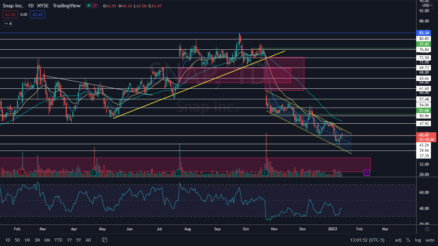The width and height of the screenshot is (438, 246).
Task: Click the 73.59 price axis label
Action: pyautogui.click(x=424, y=58)
